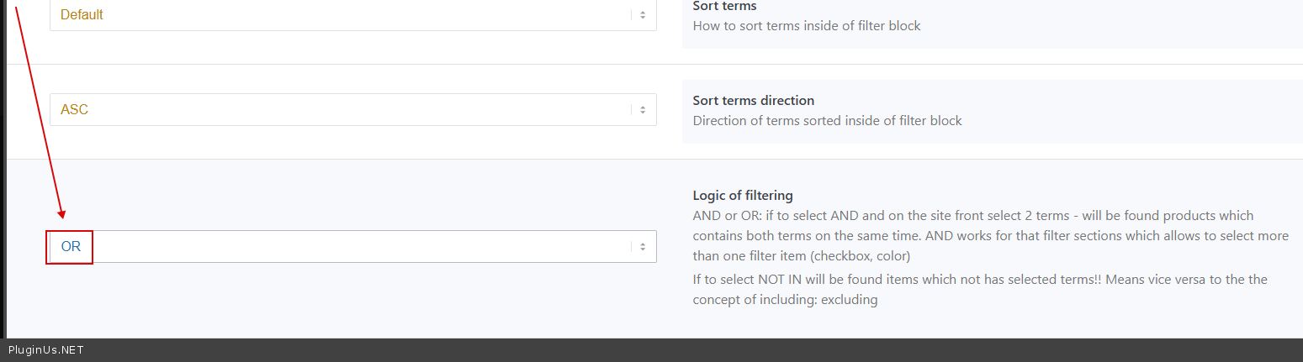
Task: Click the 'Default' value text
Action: click(82, 15)
